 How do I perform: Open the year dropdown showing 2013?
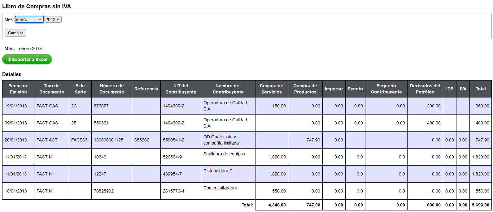[x=53, y=19]
